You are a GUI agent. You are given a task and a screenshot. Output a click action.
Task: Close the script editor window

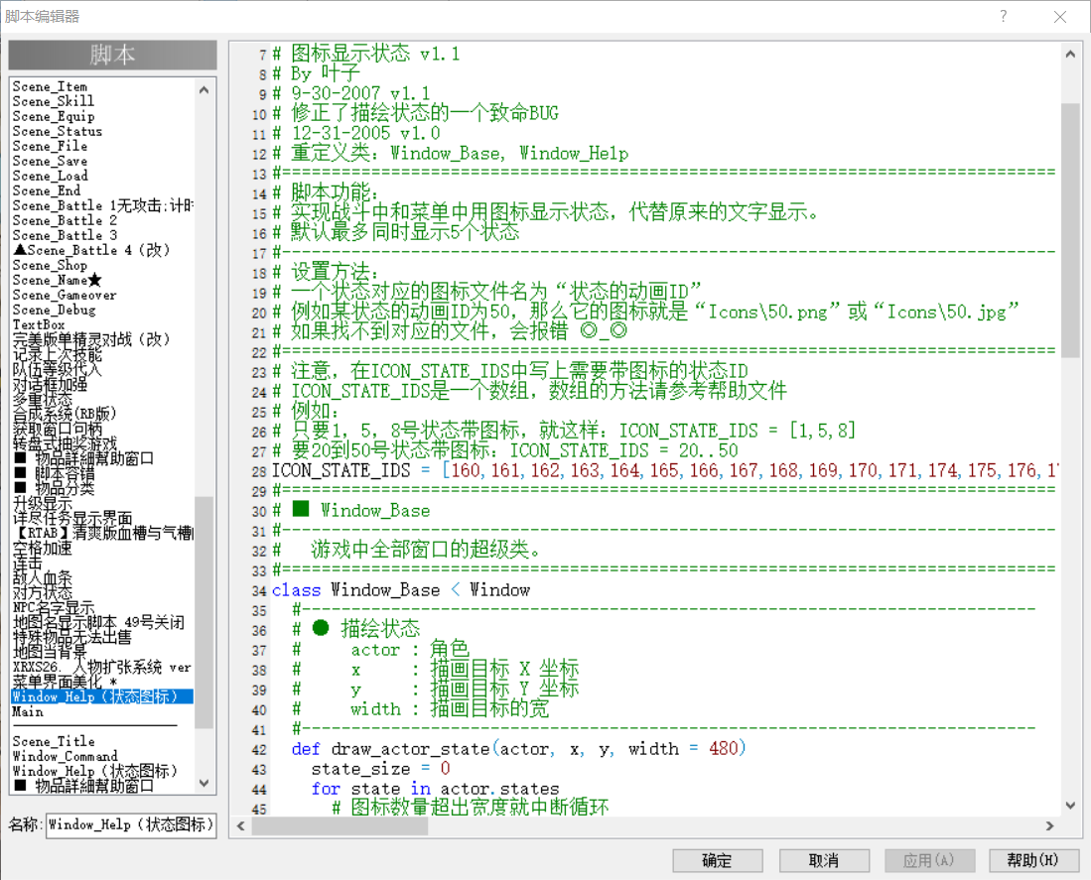(x=1059, y=16)
